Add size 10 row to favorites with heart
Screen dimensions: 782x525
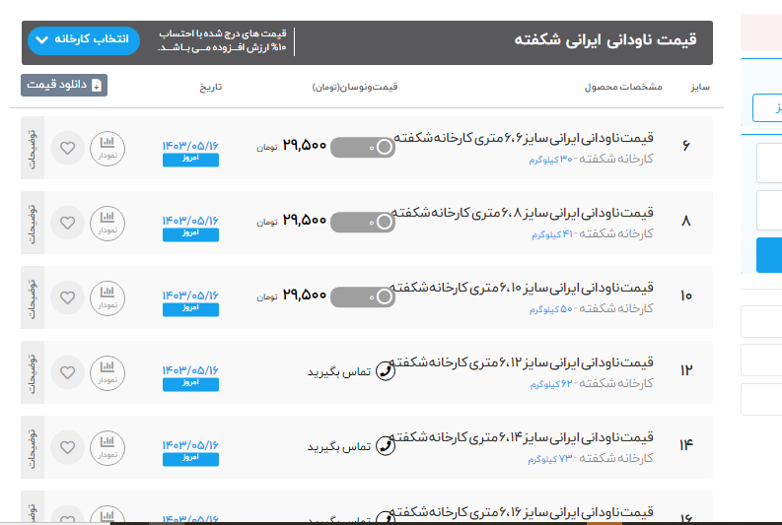pyautogui.click(x=67, y=297)
